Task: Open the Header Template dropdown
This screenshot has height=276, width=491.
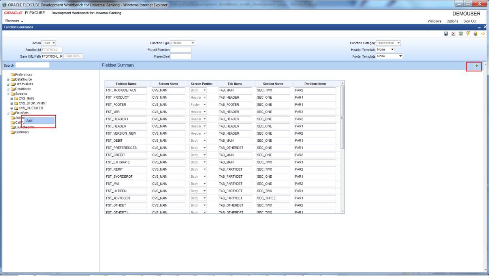Action: (386, 49)
